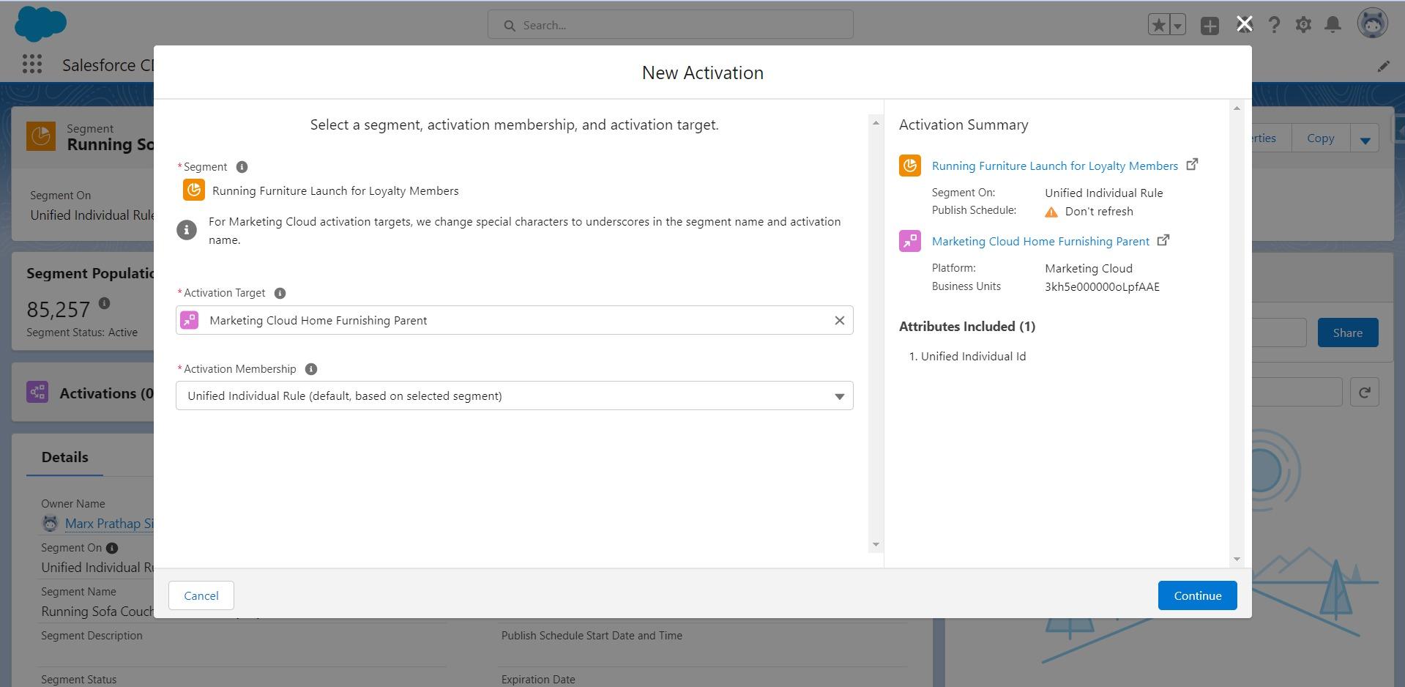1405x687 pixels.
Task: Expand the more actions dropdown beside Copy
Action: coord(1365,138)
